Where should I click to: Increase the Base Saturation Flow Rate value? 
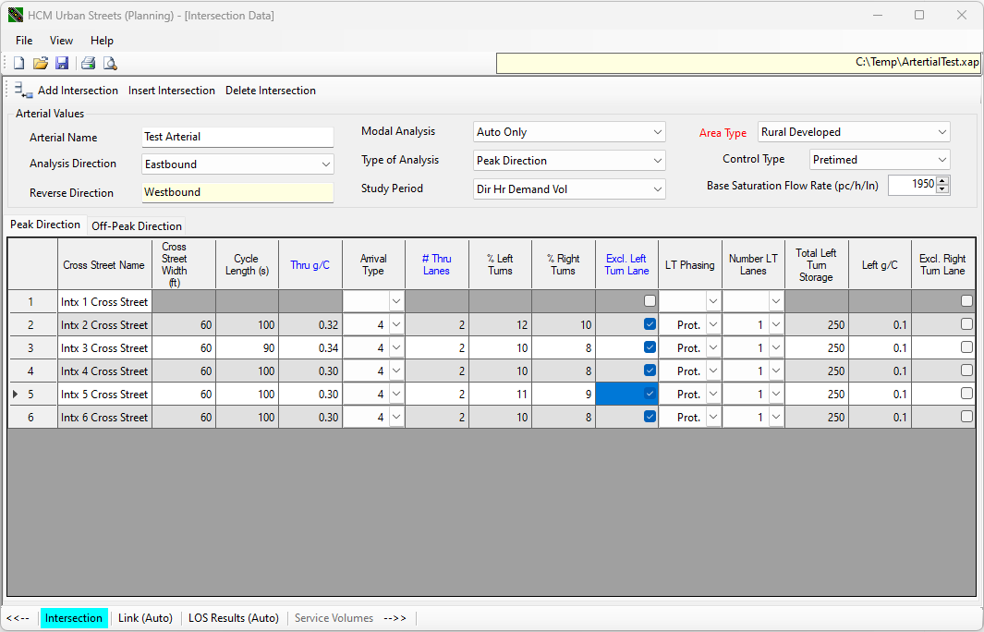pyautogui.click(x=942, y=180)
